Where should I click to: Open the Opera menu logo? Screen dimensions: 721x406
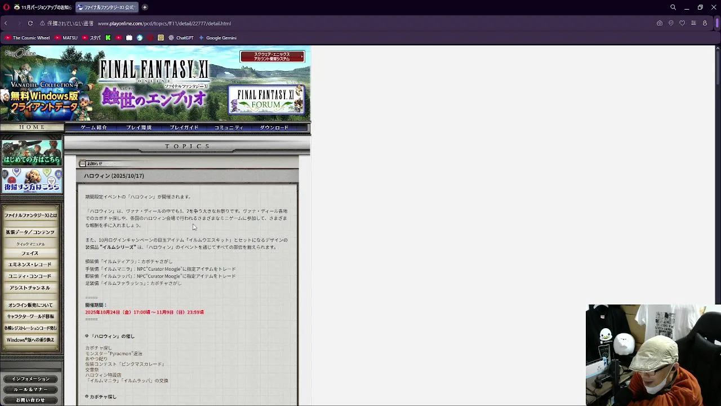pyautogui.click(x=7, y=7)
